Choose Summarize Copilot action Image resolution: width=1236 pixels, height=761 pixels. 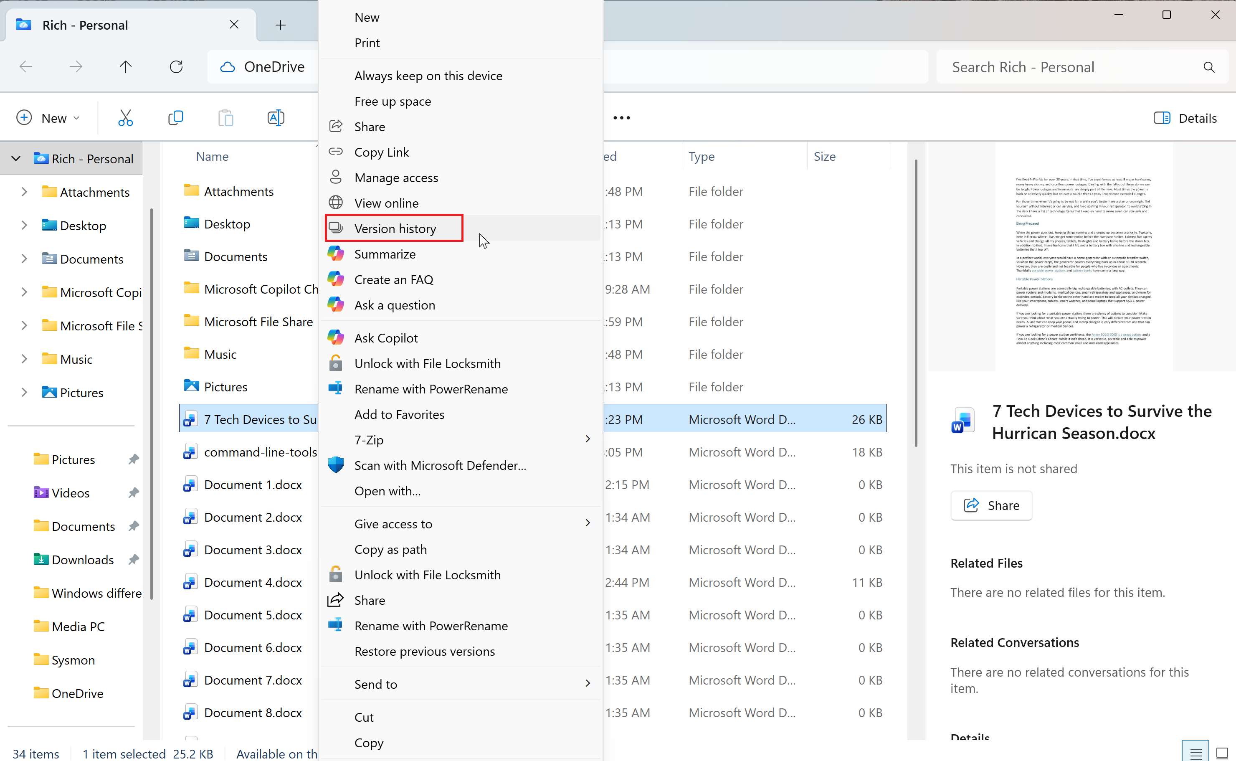461,254
